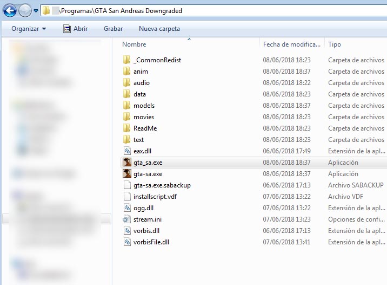Click the gta-sa.exe application icon

[127, 174]
